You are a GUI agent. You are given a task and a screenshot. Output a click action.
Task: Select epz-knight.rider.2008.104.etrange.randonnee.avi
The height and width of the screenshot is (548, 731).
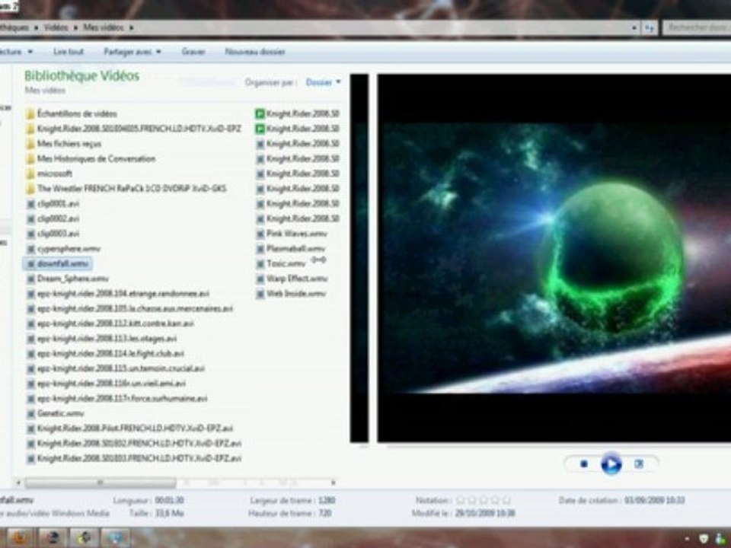[123, 294]
